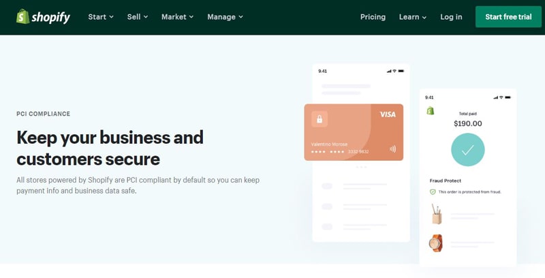Click the PCI COMPLIANCE label
This screenshot has height=278, width=545.
(44, 114)
